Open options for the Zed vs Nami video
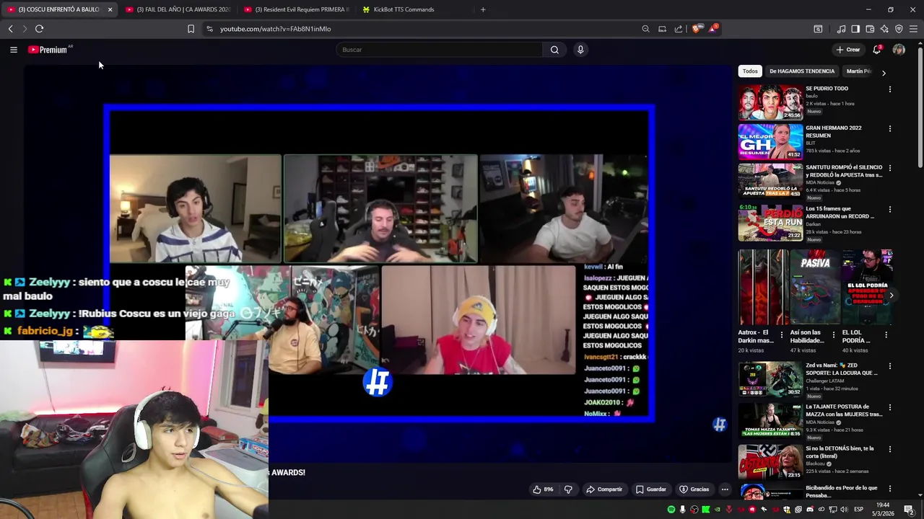924x519 pixels. point(889,367)
